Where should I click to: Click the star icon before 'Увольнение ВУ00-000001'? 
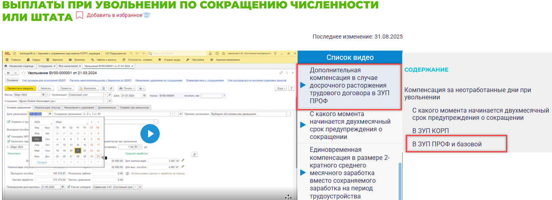point(23,73)
